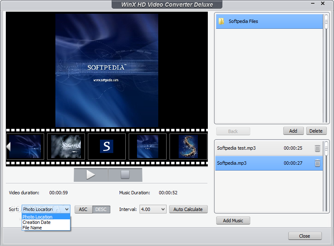This screenshot has height=246, width=334.
Task: Click the Add button for photos
Action: coord(293,131)
